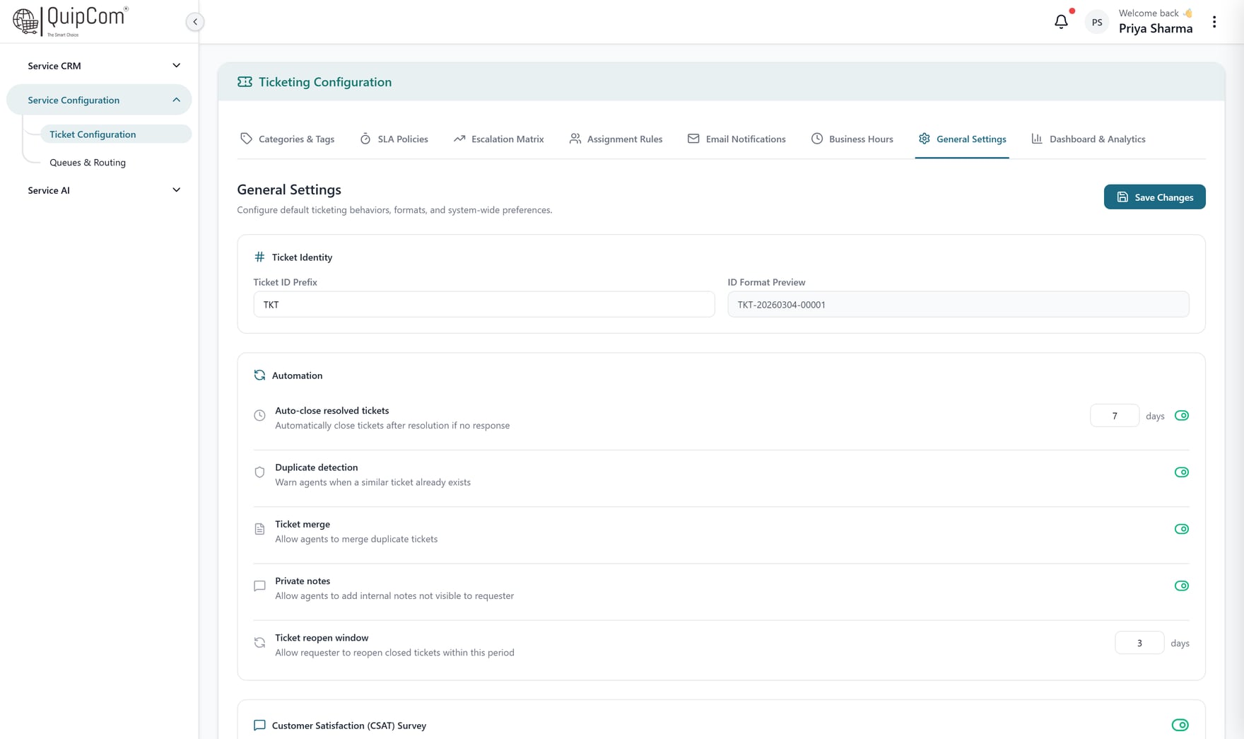Turn off Private notes switch

1182,586
